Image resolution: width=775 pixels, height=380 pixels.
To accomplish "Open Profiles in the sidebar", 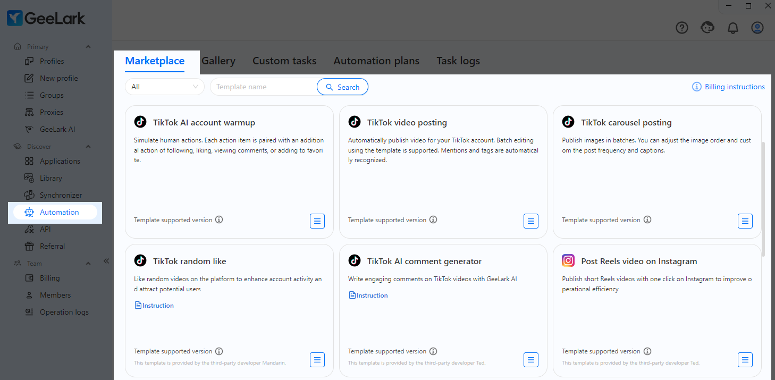I will 53,61.
